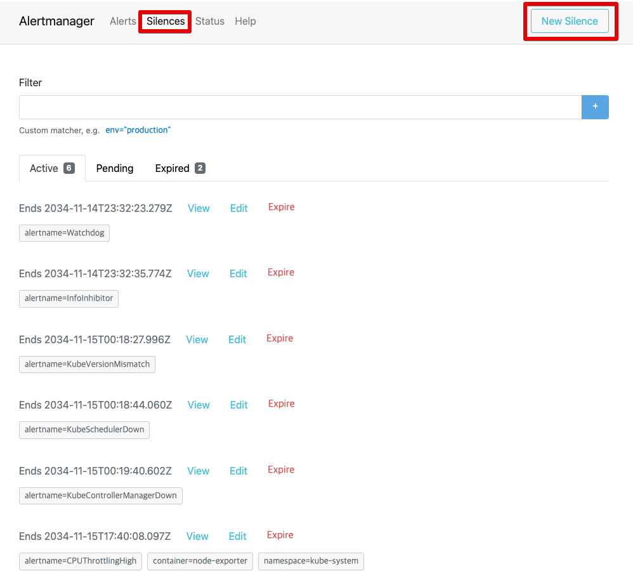Click the alertname=KubeVersionMismatch matcher tag
This screenshot has height=571, width=633.
tap(87, 364)
